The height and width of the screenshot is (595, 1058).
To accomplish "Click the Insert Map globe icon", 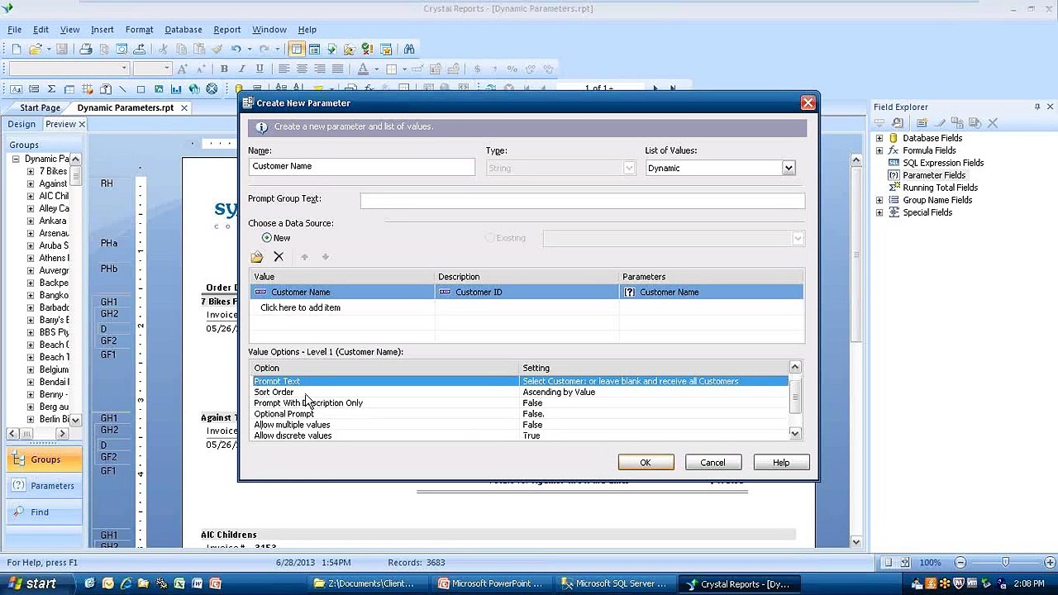I will pos(194,88).
